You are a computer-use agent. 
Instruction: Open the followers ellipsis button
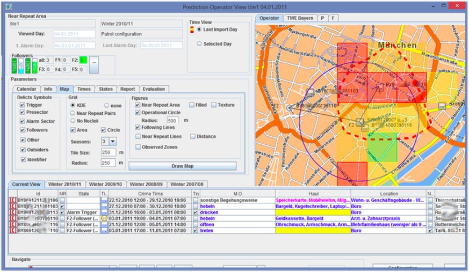(93, 64)
